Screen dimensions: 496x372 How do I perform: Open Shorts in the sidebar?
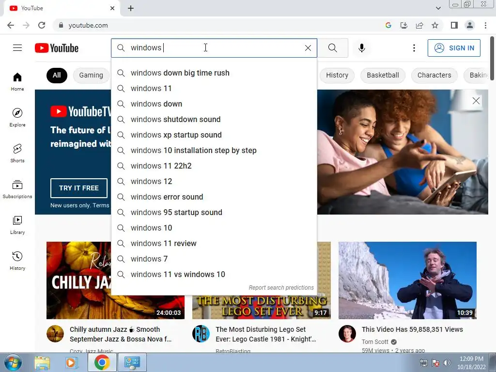point(17,154)
